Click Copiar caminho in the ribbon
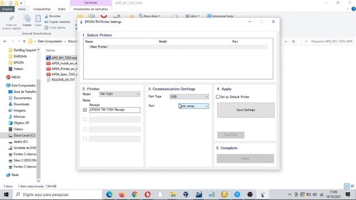 pyautogui.click(x=57, y=22)
